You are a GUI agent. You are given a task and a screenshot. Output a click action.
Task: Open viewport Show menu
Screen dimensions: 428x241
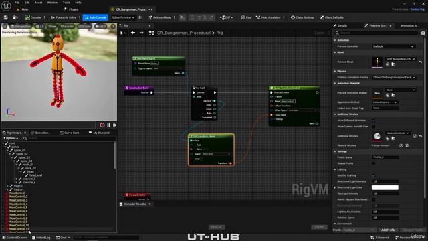tap(52, 27)
